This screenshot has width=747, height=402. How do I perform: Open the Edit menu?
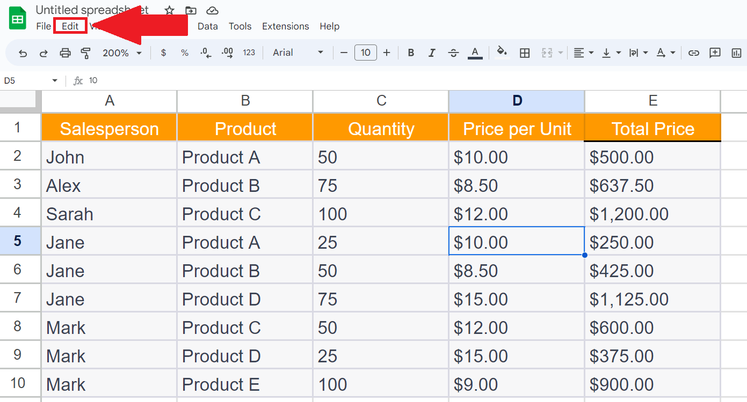click(70, 26)
